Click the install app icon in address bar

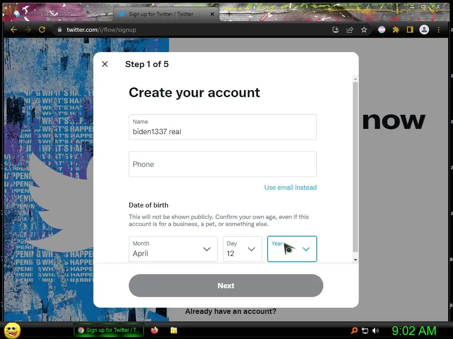pyautogui.click(x=336, y=30)
